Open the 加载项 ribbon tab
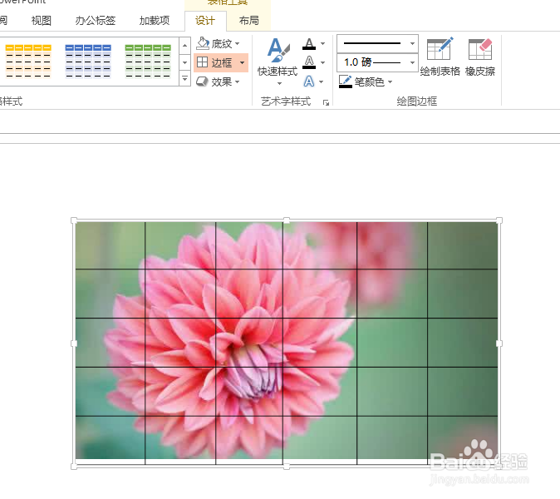Image resolution: width=560 pixels, height=499 pixels. (155, 21)
